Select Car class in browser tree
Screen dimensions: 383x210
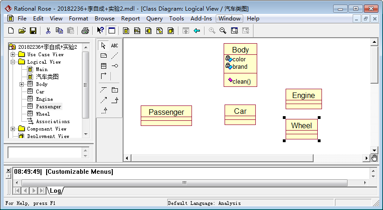tap(40, 92)
